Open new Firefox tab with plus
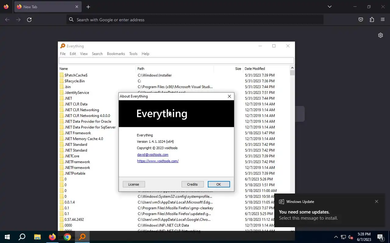This screenshot has height=243, width=390. click(x=88, y=7)
